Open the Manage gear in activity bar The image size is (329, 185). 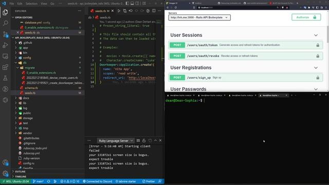[x=5, y=173]
